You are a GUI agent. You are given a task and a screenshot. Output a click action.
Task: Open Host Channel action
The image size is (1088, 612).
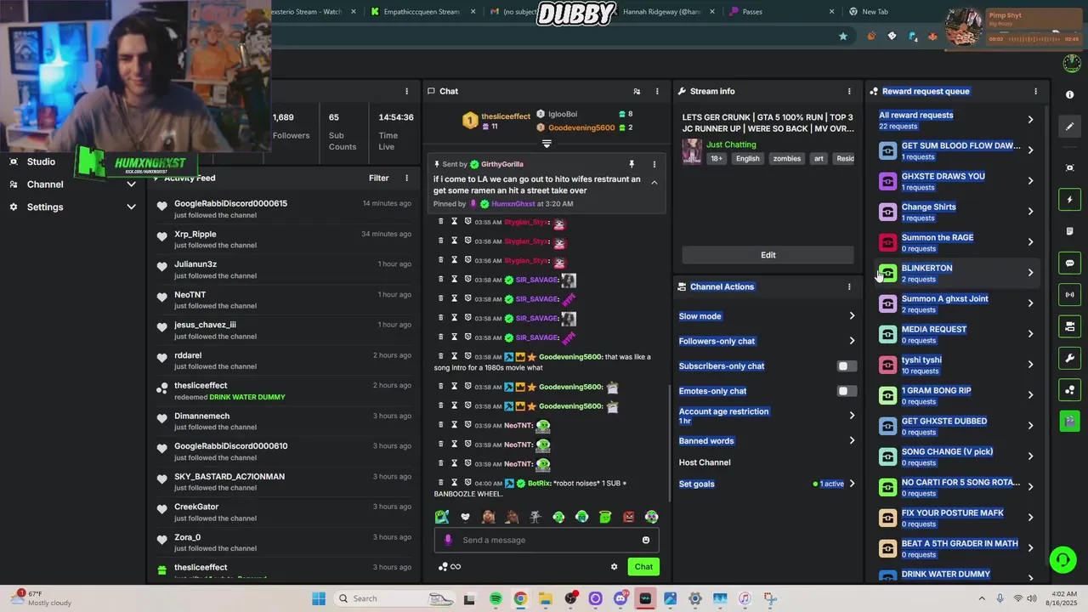[x=705, y=462]
